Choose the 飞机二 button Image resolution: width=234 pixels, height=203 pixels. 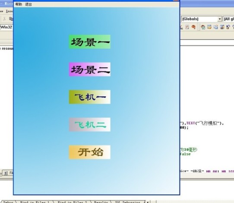click(x=90, y=124)
